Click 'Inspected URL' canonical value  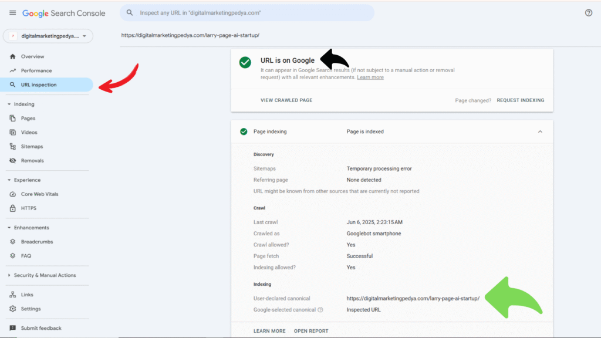point(363,310)
